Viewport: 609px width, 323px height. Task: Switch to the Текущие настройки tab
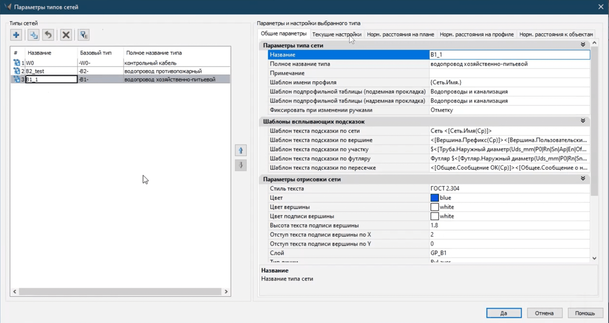click(x=336, y=34)
